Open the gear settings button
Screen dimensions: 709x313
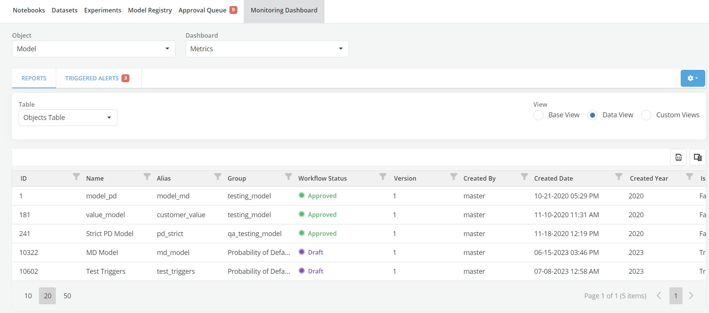click(x=692, y=78)
